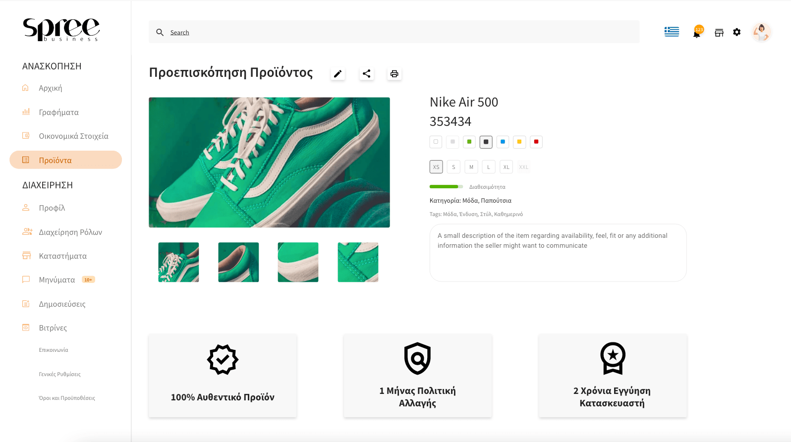Open user avatar profile menu
The image size is (791, 442).
pyautogui.click(x=761, y=32)
